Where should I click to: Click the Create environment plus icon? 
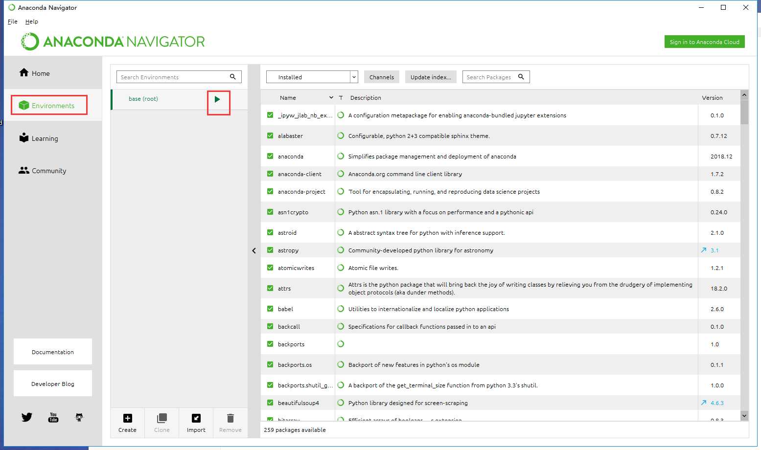click(128, 418)
